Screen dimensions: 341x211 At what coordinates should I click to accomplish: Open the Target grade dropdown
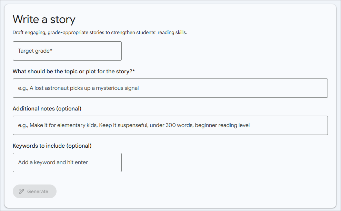[x=67, y=51]
